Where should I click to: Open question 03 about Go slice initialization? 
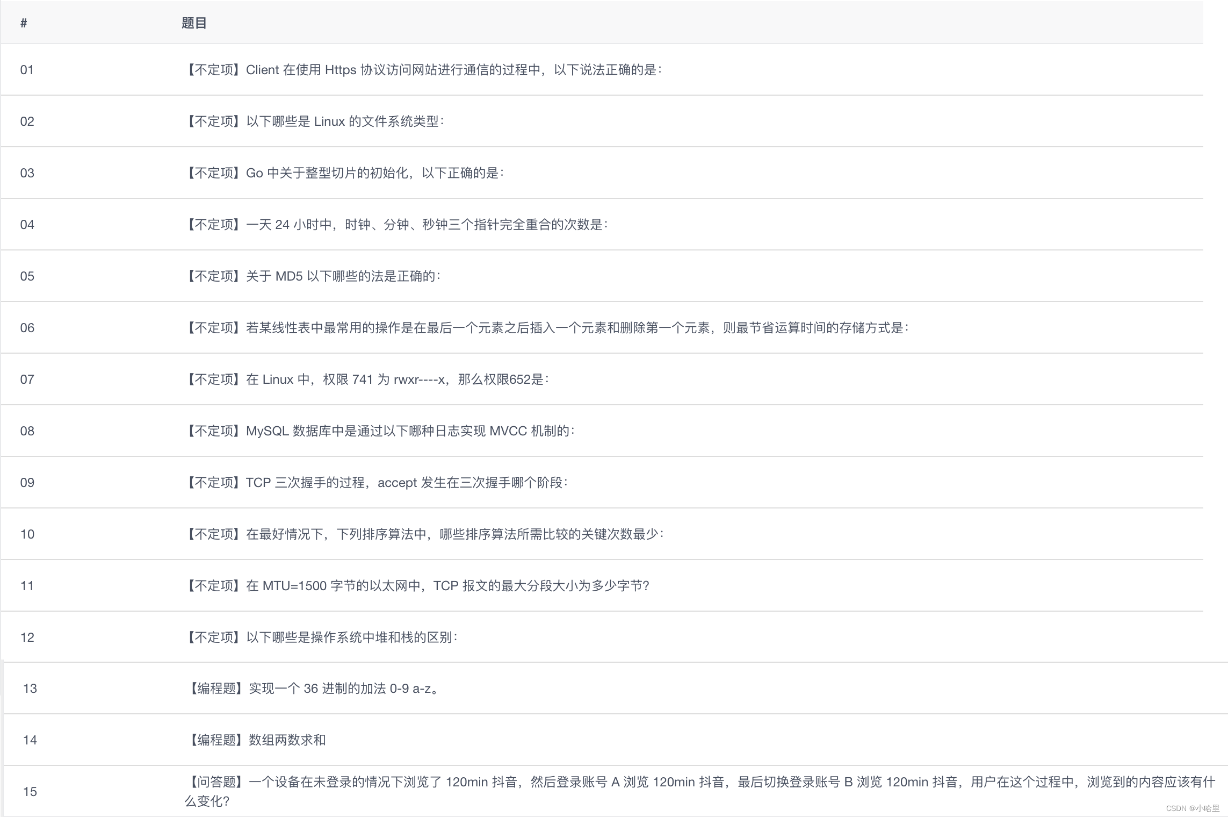344,173
